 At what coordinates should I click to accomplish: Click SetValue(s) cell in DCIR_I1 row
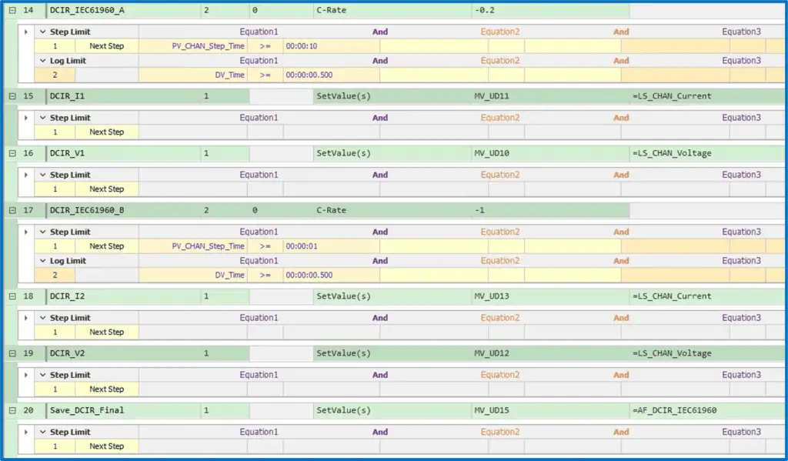(x=392, y=96)
